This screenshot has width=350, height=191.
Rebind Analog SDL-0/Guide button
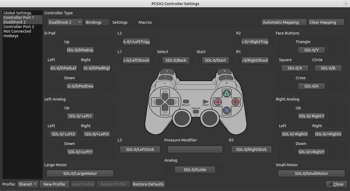click(195, 169)
